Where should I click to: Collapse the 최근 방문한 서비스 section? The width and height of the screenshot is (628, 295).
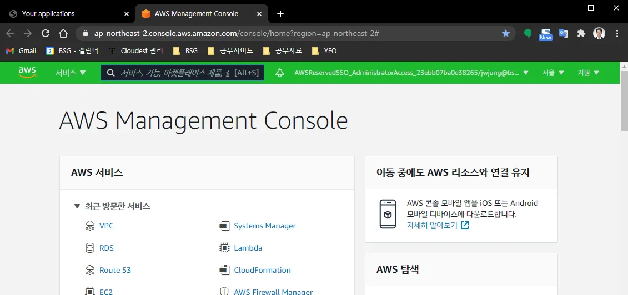coord(77,206)
